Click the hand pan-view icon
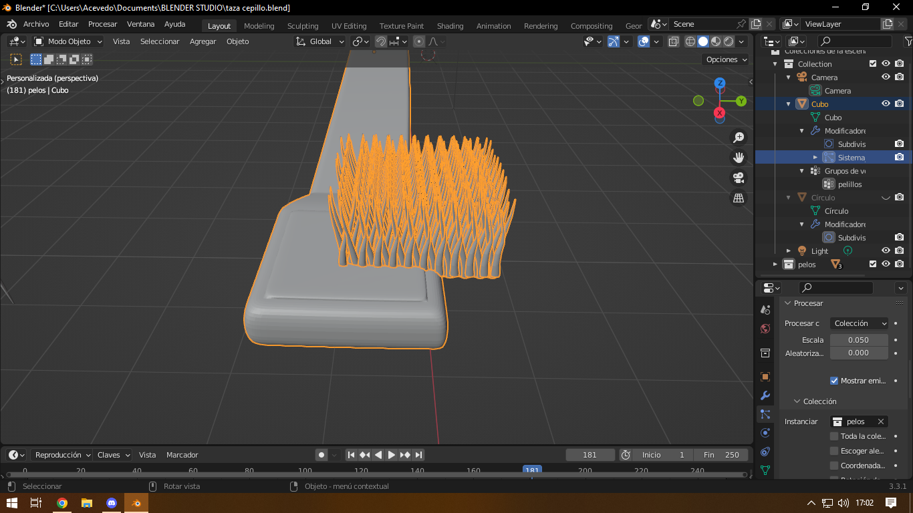Screen dimensions: 913x513 tap(739, 158)
